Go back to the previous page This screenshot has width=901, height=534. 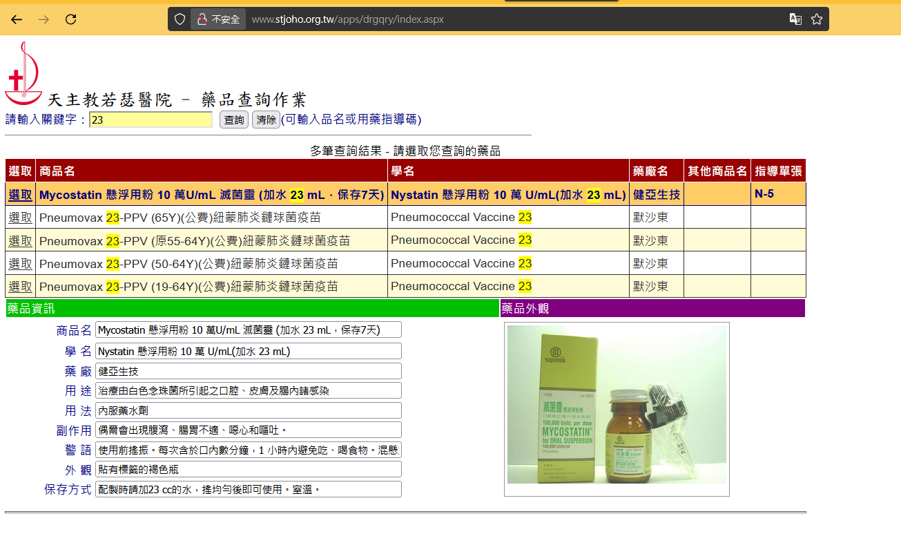pyautogui.click(x=17, y=19)
